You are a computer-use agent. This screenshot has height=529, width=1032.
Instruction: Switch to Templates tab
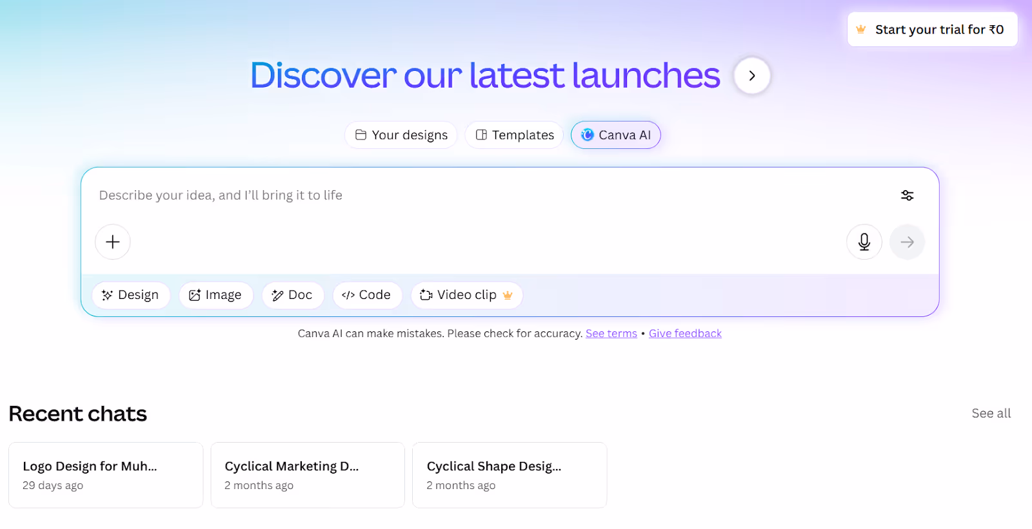(514, 135)
